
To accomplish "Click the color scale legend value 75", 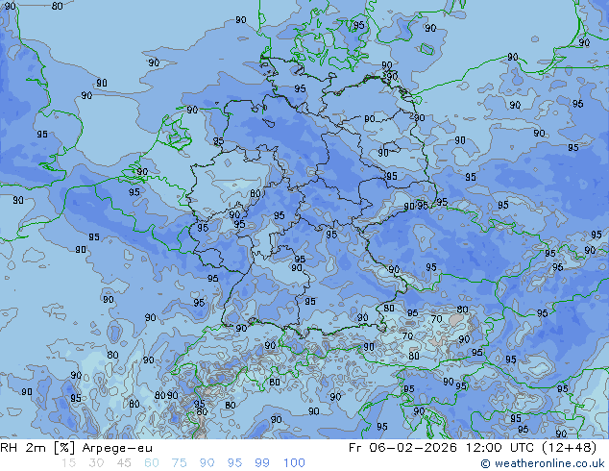I will (x=179, y=463).
